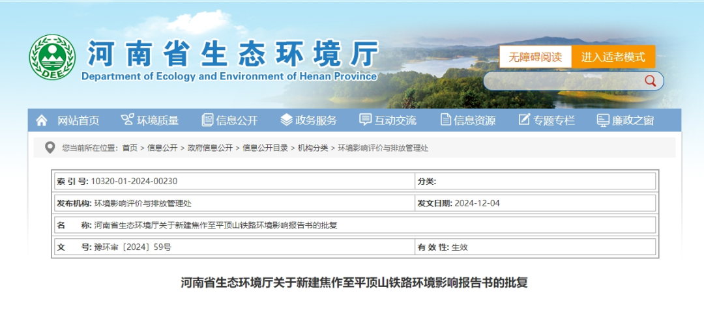Click the document icon beside 信息公开
The width and height of the screenshot is (704, 317).
[x=207, y=120]
